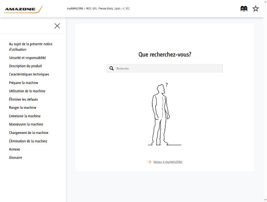Open Au sujet de la présente notice
Viewport: 267px width, 202px height.
coord(31,47)
